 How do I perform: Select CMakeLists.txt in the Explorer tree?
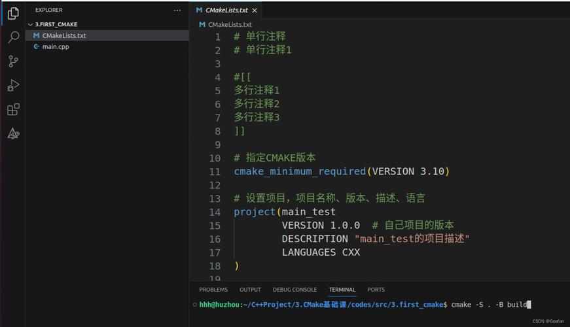click(x=63, y=36)
